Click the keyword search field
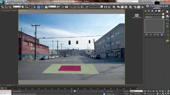Image resolution: width=170 pixels, height=95 pixels. [128, 2]
